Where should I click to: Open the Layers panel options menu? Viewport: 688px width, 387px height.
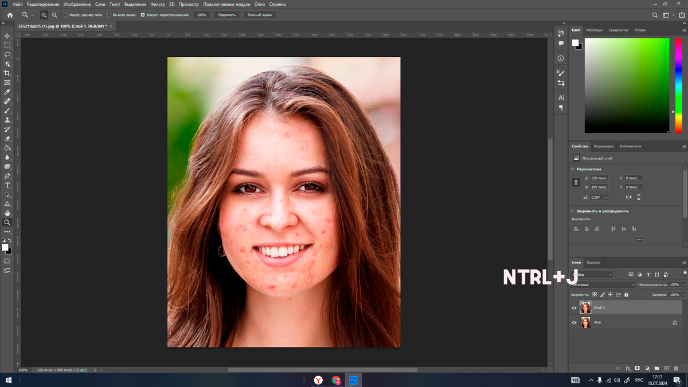[x=685, y=263]
